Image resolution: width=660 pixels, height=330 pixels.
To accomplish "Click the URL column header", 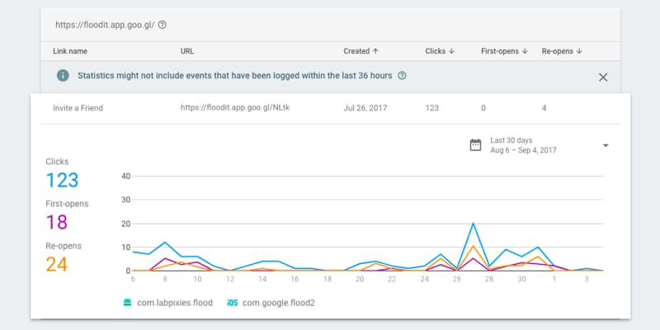I will pyautogui.click(x=187, y=51).
